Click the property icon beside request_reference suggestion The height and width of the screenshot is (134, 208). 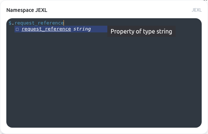point(17,29)
